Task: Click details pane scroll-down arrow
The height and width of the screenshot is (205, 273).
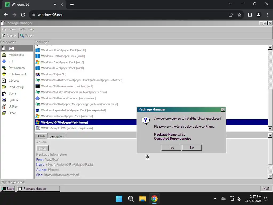Action: click(270, 176)
